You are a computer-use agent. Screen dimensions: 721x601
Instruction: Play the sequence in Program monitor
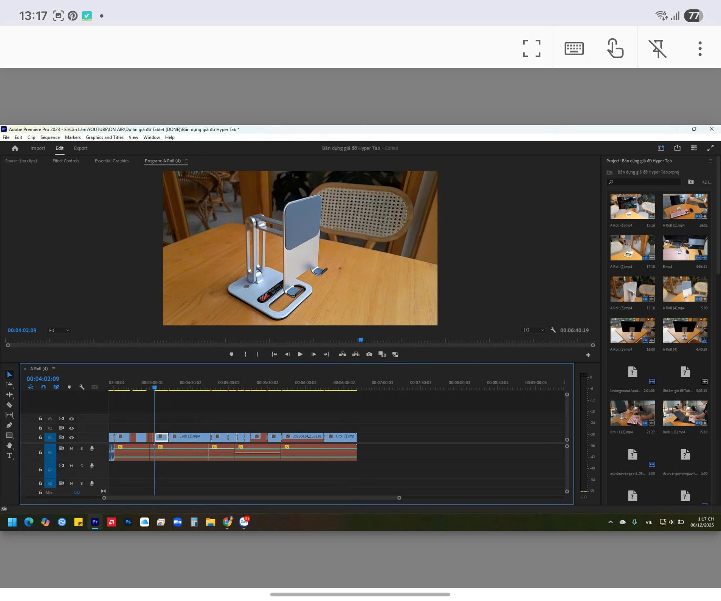click(x=300, y=354)
